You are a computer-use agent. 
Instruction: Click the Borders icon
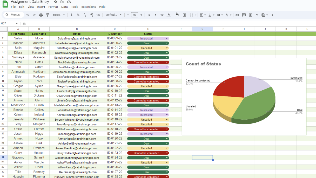pyautogui.click(x=184, y=15)
